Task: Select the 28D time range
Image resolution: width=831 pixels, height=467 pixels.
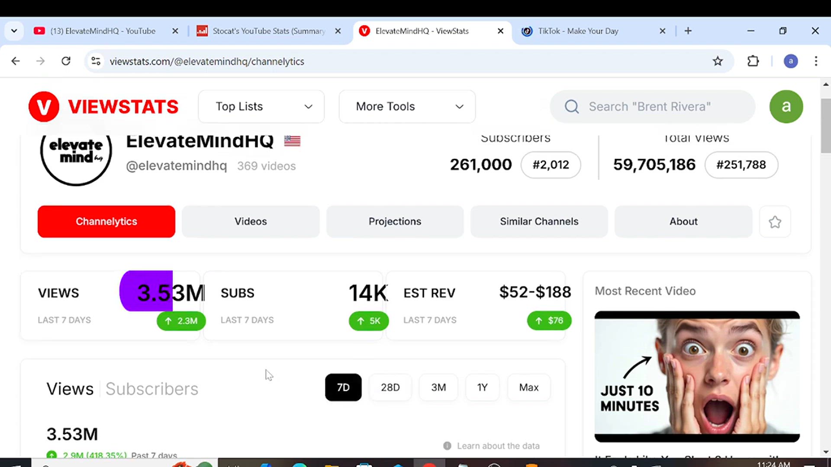Action: (x=390, y=387)
